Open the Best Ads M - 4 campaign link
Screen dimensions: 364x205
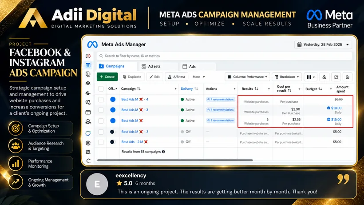pyautogui.click(x=135, y=100)
